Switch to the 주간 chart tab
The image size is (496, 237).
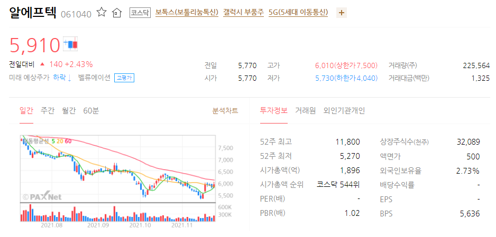tap(48, 111)
